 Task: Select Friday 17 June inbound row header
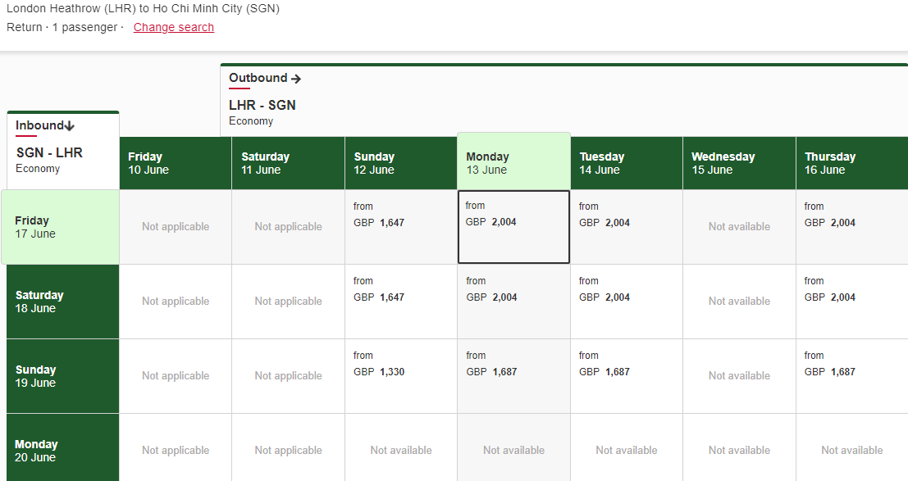pyautogui.click(x=61, y=227)
